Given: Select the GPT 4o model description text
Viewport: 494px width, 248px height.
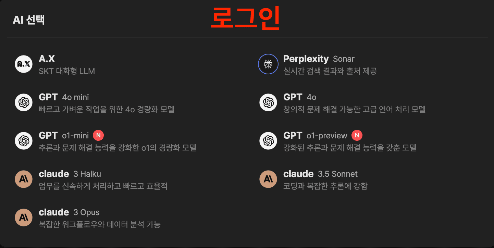Looking at the screenshot, I should coord(355,109).
